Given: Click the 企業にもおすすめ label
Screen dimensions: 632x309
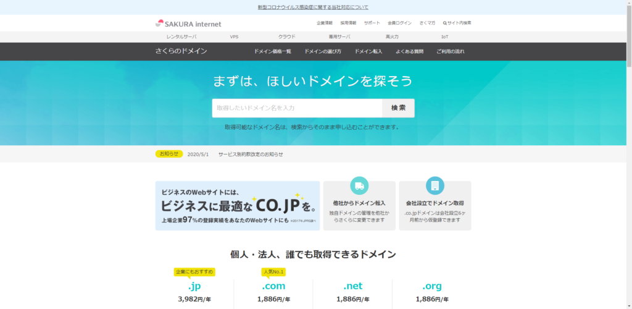Looking at the screenshot, I should coord(194,272).
